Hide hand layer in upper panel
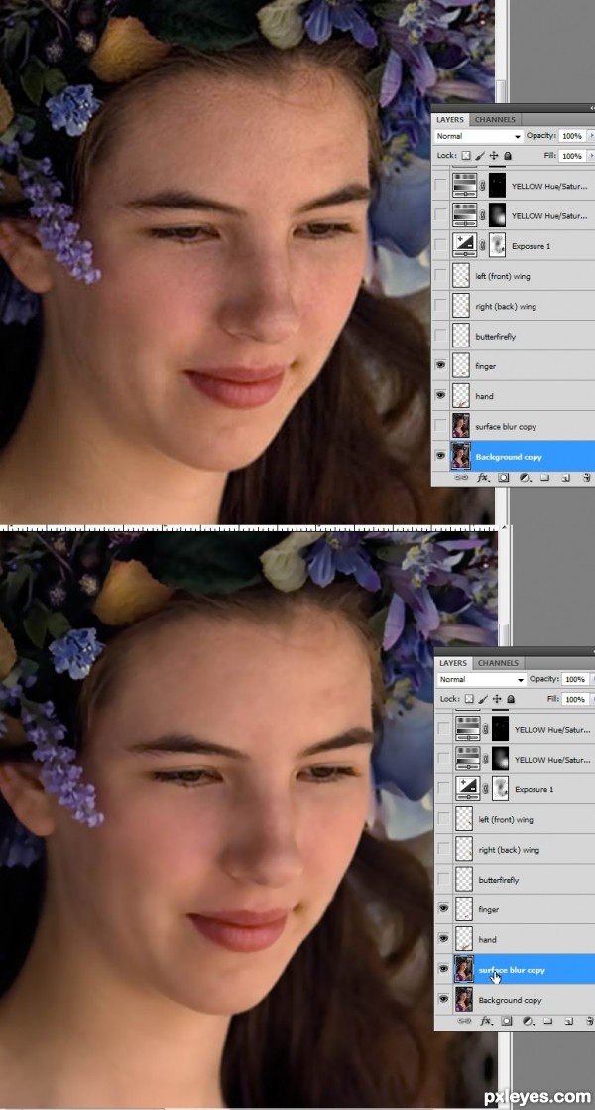The height and width of the screenshot is (1110, 595). point(441,396)
